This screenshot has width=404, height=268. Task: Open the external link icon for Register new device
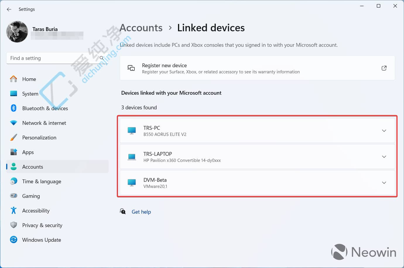[x=384, y=68]
